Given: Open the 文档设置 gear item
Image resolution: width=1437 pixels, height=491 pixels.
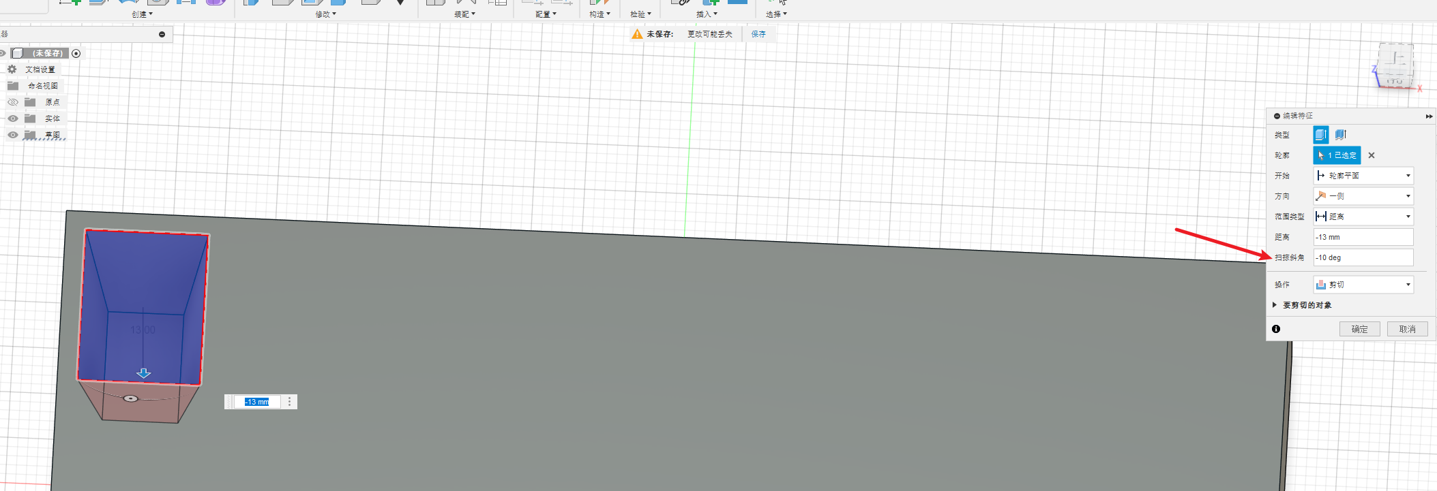Looking at the screenshot, I should click(x=12, y=69).
